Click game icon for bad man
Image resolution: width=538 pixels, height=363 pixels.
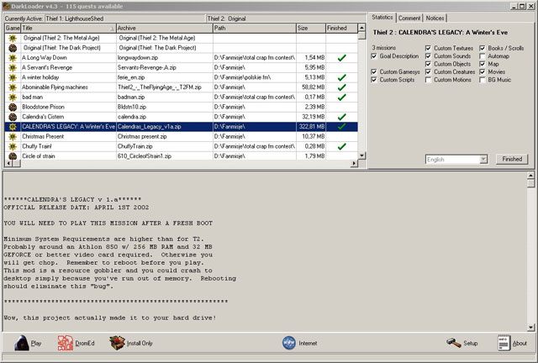13,97
